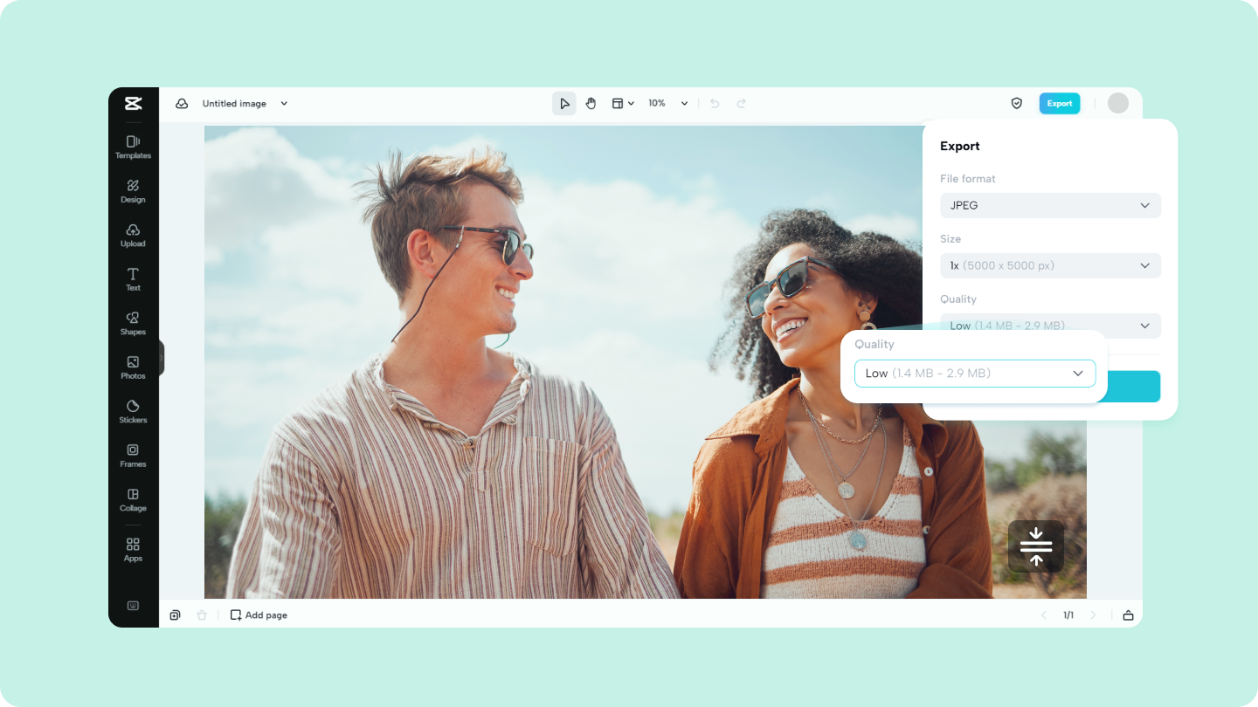The image size is (1258, 707).
Task: Click the Untitled image project name
Action: click(234, 103)
